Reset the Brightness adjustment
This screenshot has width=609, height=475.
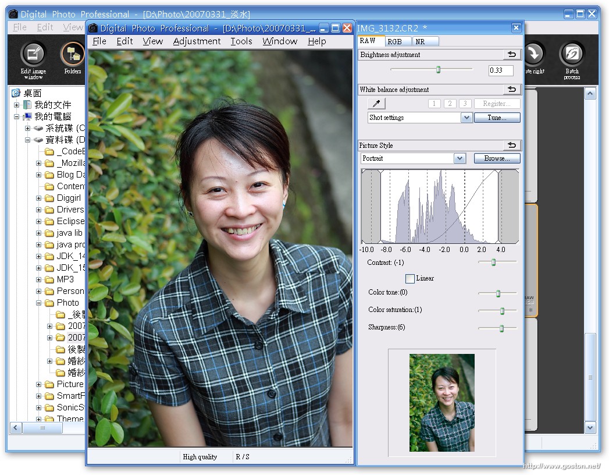tap(512, 54)
